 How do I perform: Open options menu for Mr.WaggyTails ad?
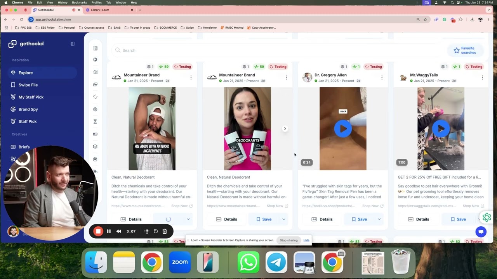pos(482,77)
